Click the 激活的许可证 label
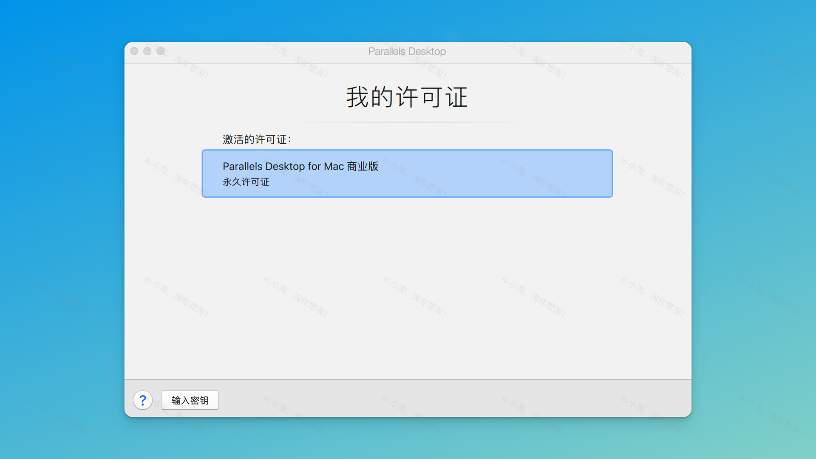The height and width of the screenshot is (459, 816). coord(257,139)
